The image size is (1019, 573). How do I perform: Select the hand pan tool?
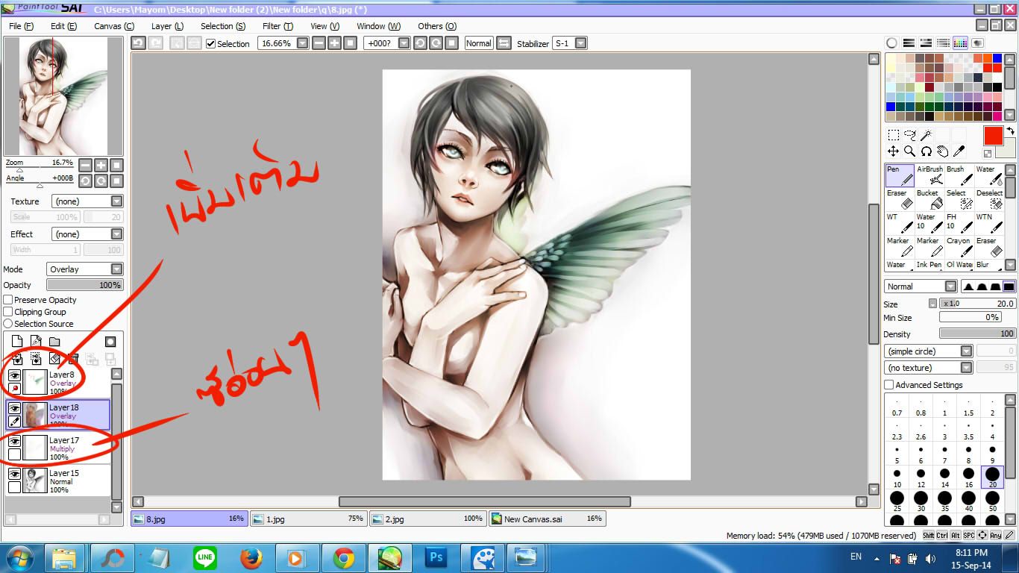[942, 151]
